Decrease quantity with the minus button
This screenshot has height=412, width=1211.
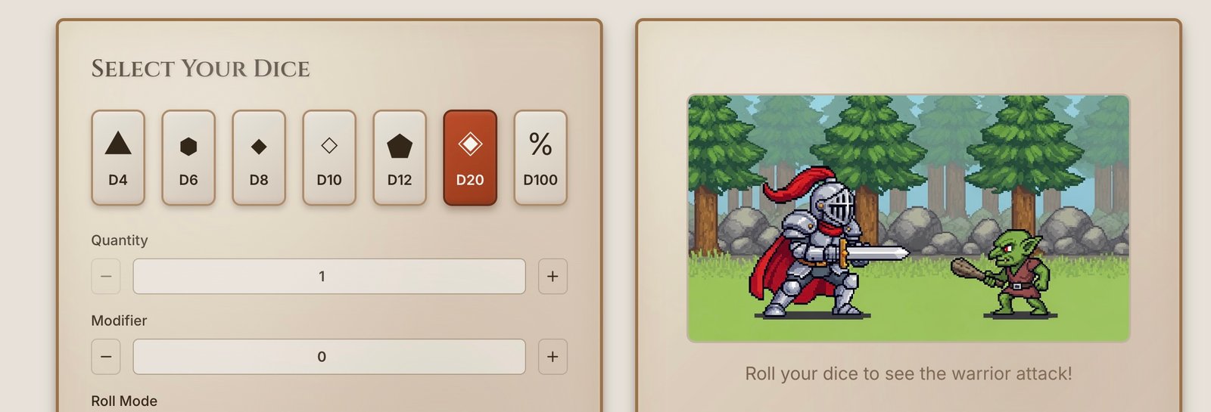106,276
